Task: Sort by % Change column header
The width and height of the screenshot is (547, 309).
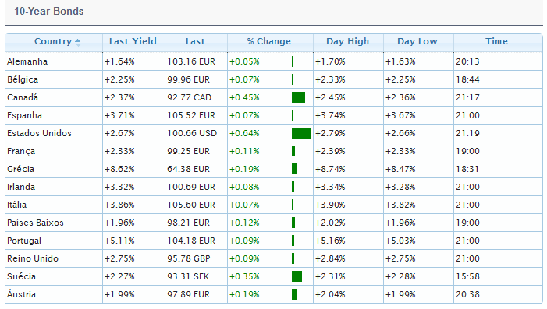Action: [x=268, y=41]
